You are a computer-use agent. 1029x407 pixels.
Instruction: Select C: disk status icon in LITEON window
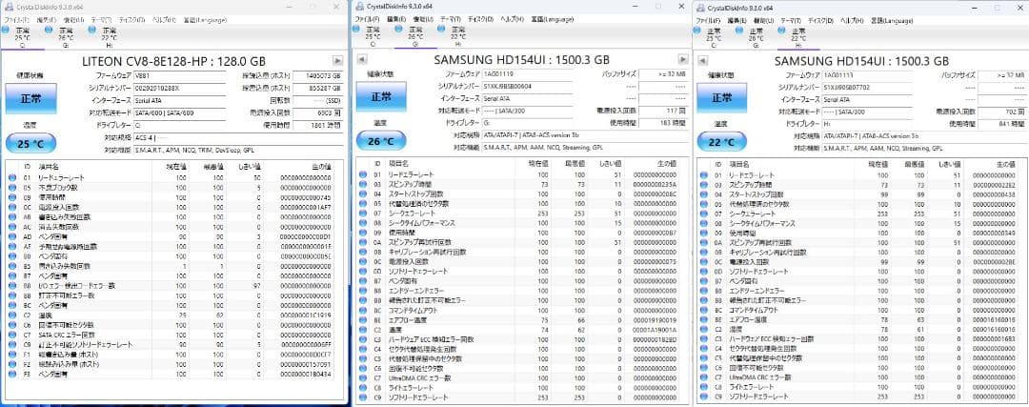[6, 31]
